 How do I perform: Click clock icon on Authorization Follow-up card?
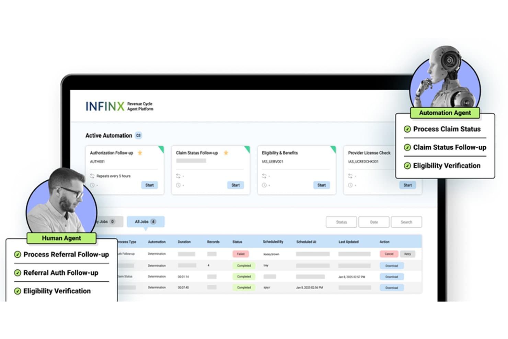coord(92,185)
